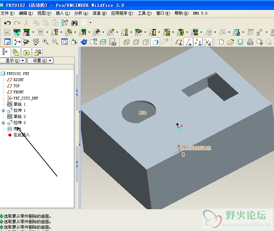
Task: Open the 文件 menu
Action: [8, 13]
